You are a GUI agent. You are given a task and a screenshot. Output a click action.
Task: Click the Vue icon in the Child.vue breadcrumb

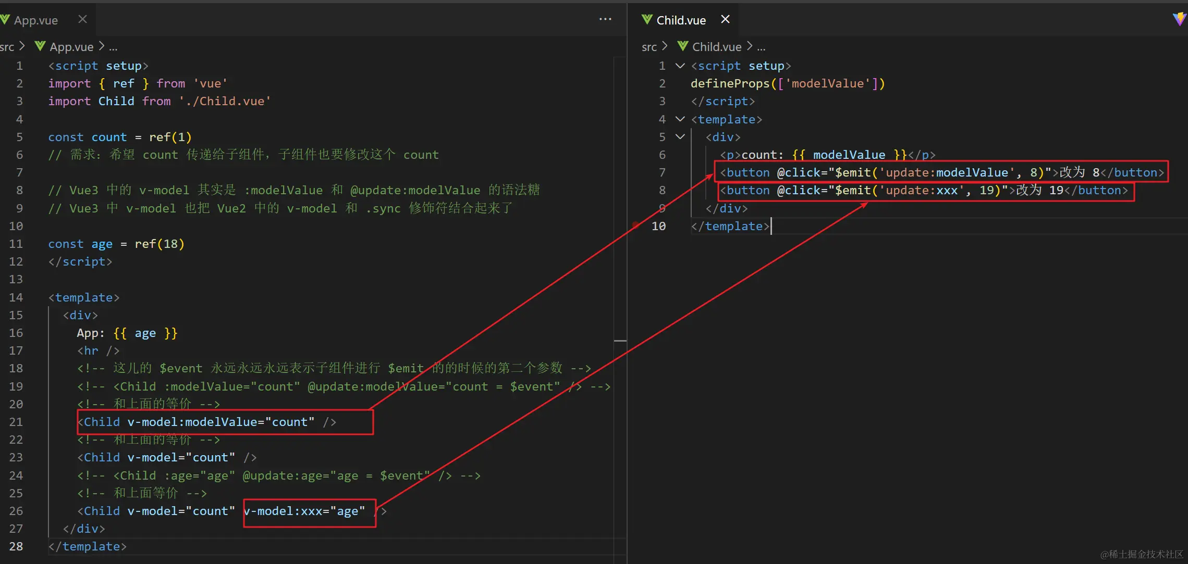(x=682, y=46)
